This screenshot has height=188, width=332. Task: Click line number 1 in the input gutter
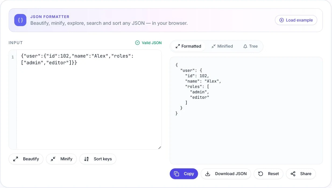coord(13,57)
